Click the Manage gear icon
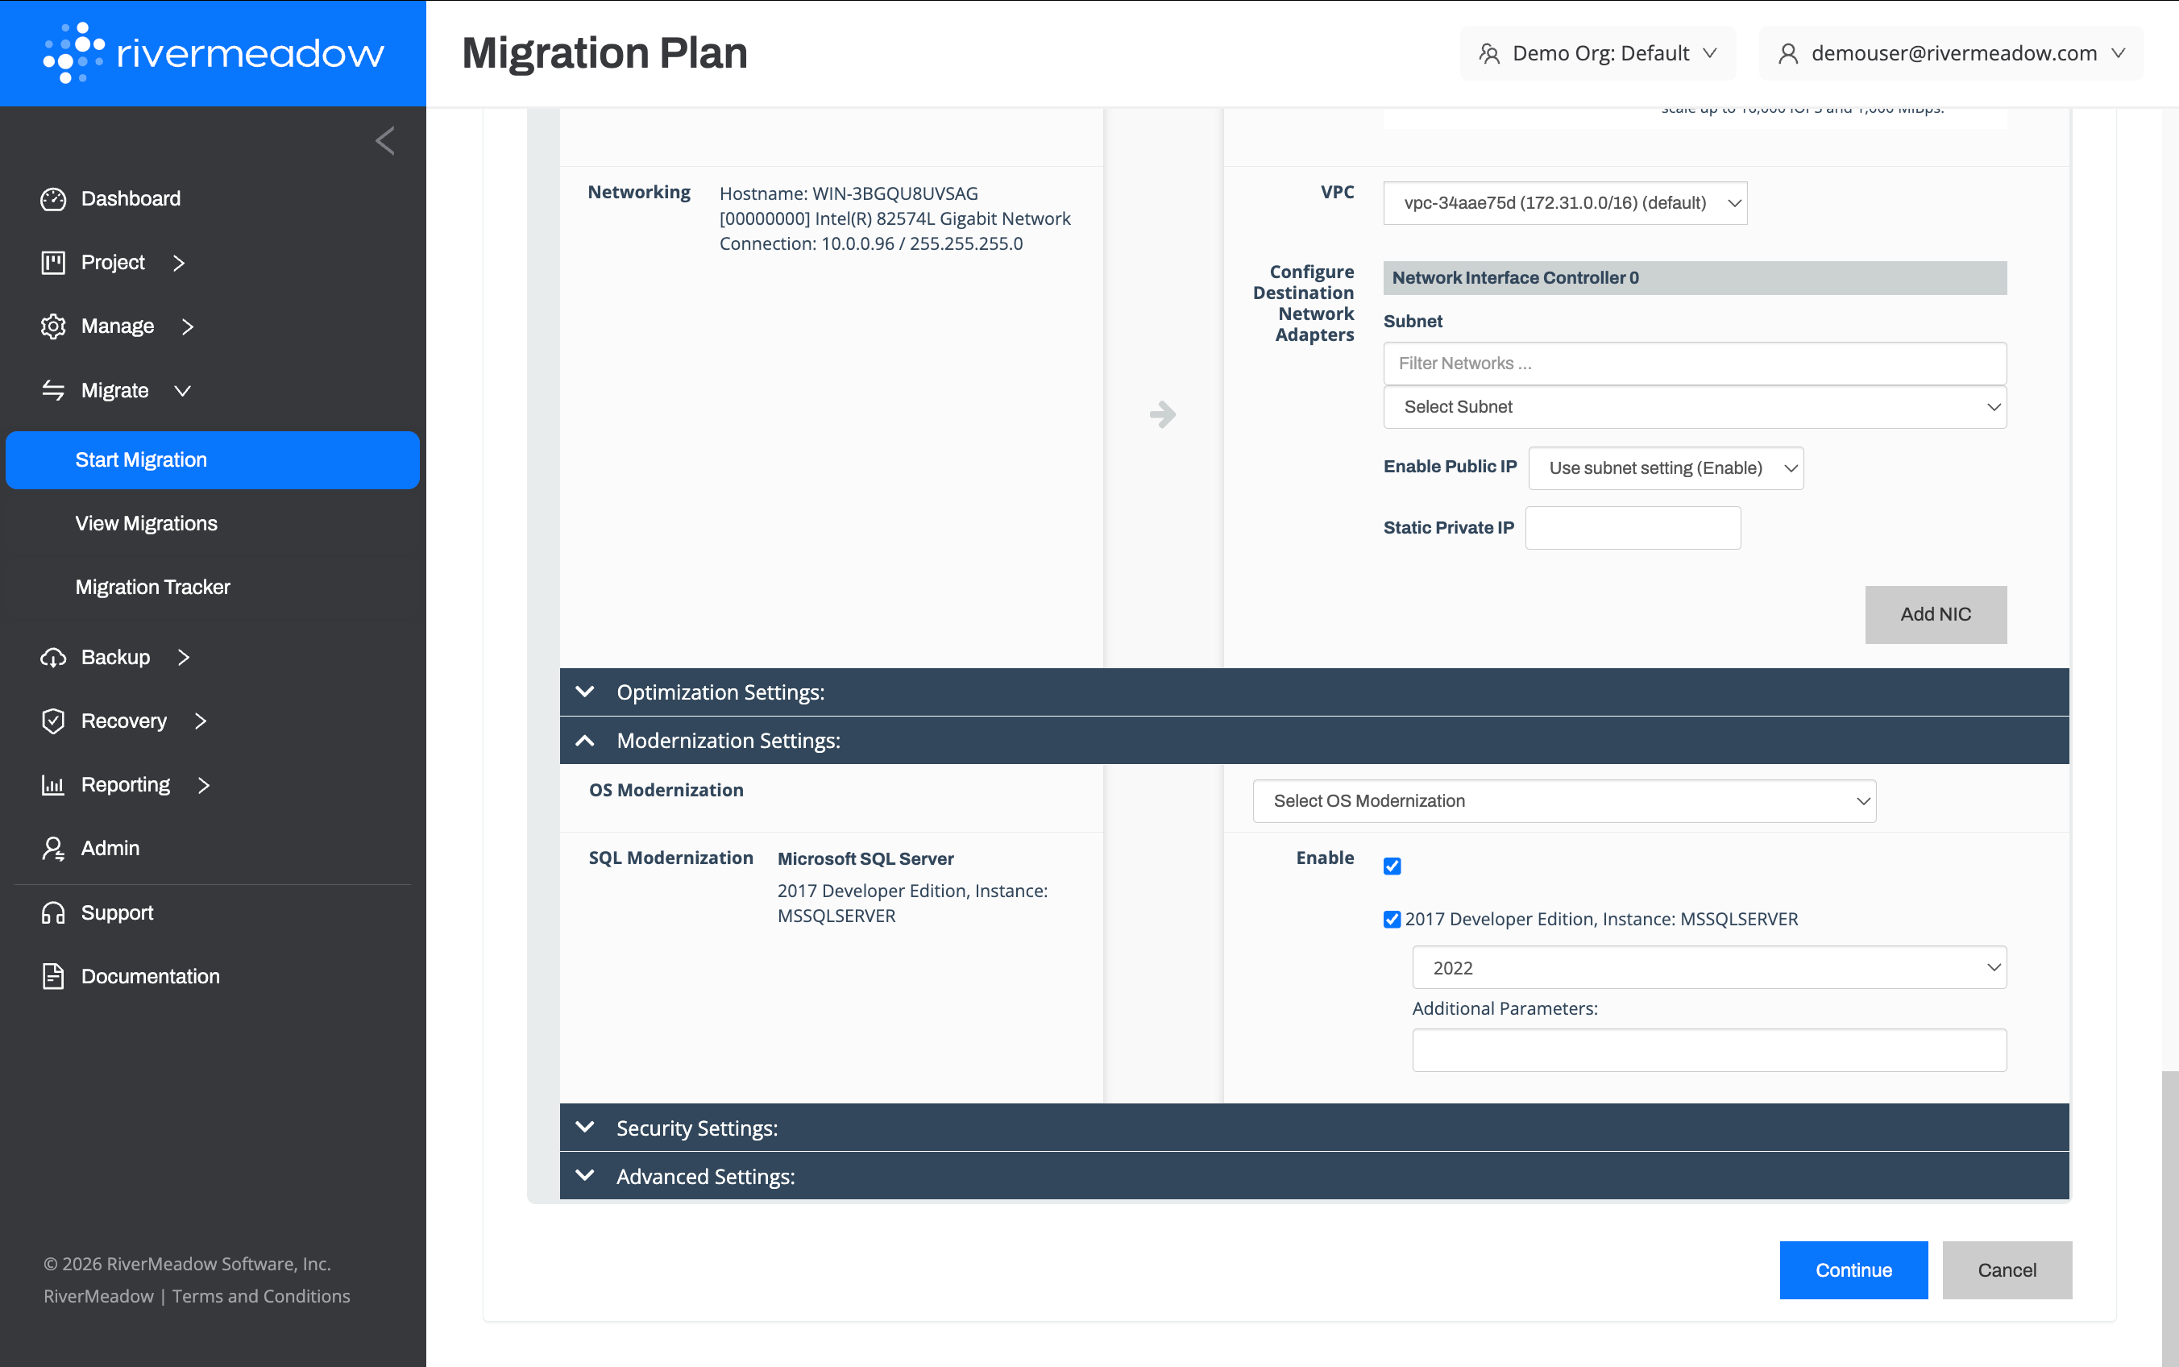Viewport: 2179px width, 1367px height. pyautogui.click(x=53, y=326)
